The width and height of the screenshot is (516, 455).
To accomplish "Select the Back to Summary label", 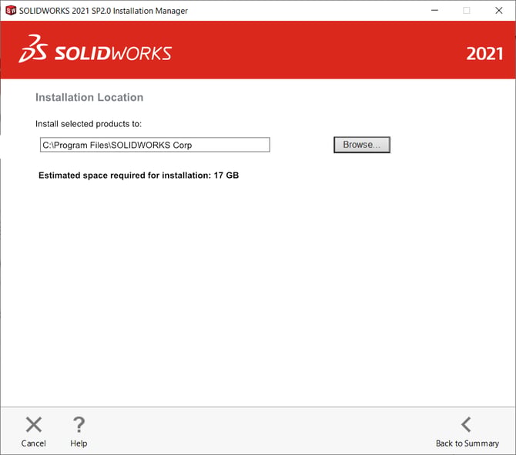I will pyautogui.click(x=467, y=443).
